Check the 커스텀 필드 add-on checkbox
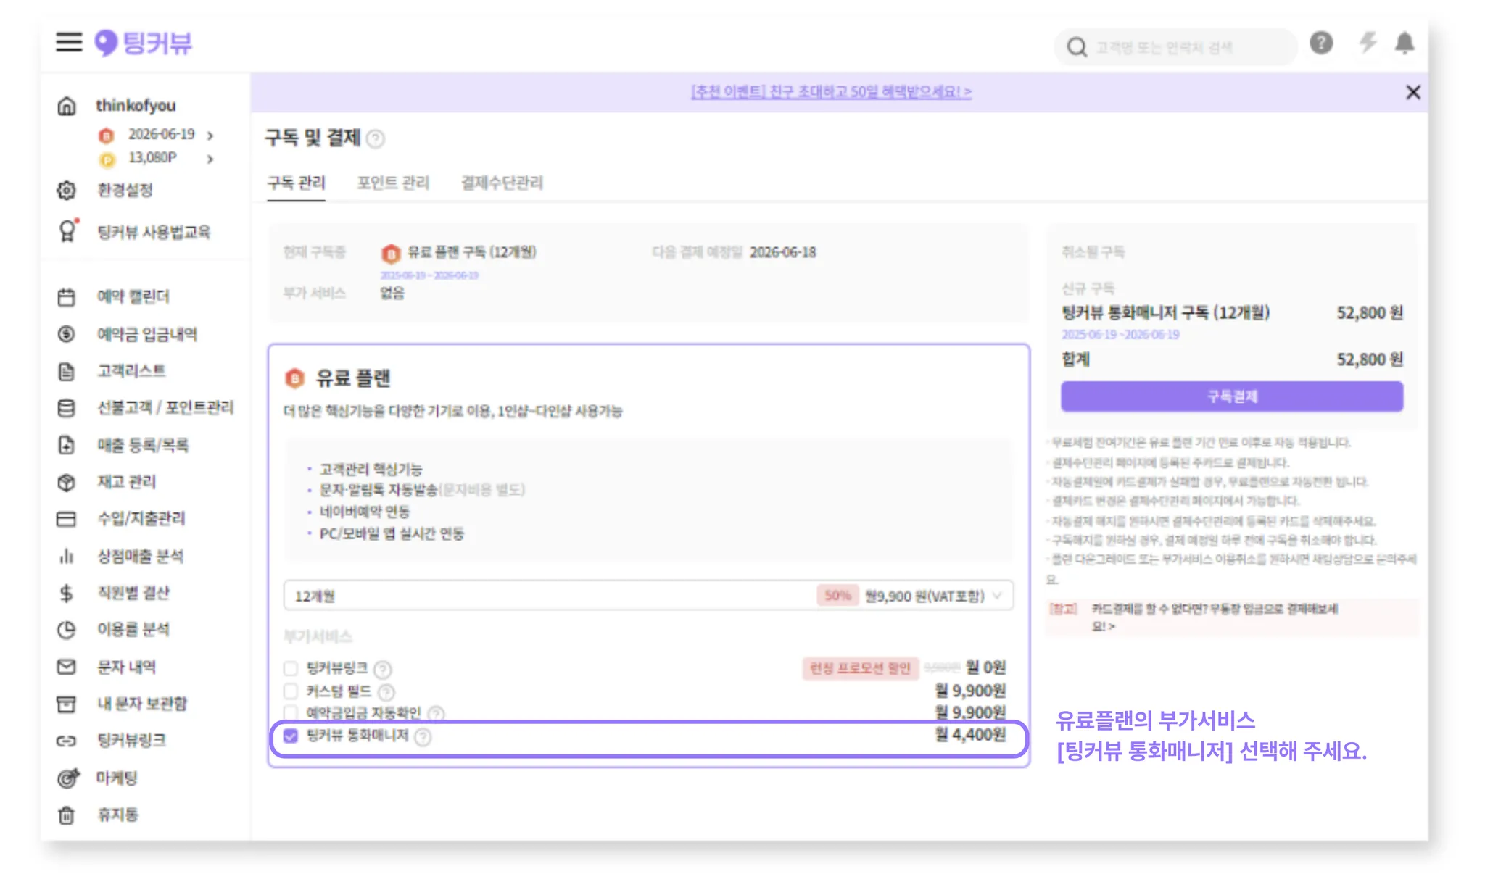Image resolution: width=1485 pixels, height=882 pixels. point(291,691)
